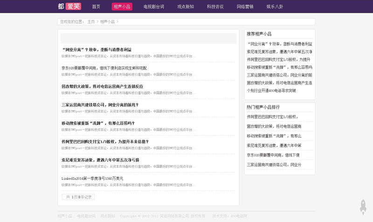Click the 共1页8条记录 pagination box

click(x=78, y=197)
